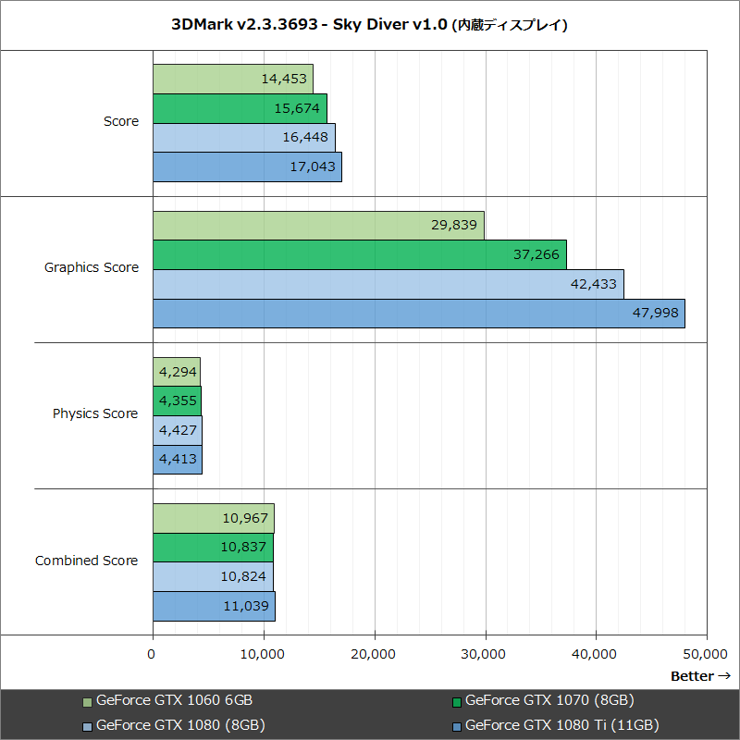Viewport: 740px width, 740px height.
Task: Click the 'Score' category label
Action: coord(121,121)
